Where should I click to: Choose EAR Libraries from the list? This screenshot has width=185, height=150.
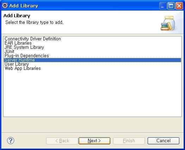point(18,43)
